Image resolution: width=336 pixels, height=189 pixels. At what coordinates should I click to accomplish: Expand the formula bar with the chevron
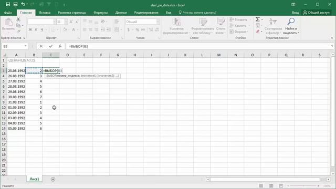click(332, 46)
